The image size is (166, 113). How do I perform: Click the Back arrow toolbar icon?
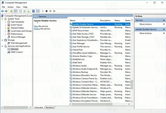pyautogui.click(x=2, y=11)
